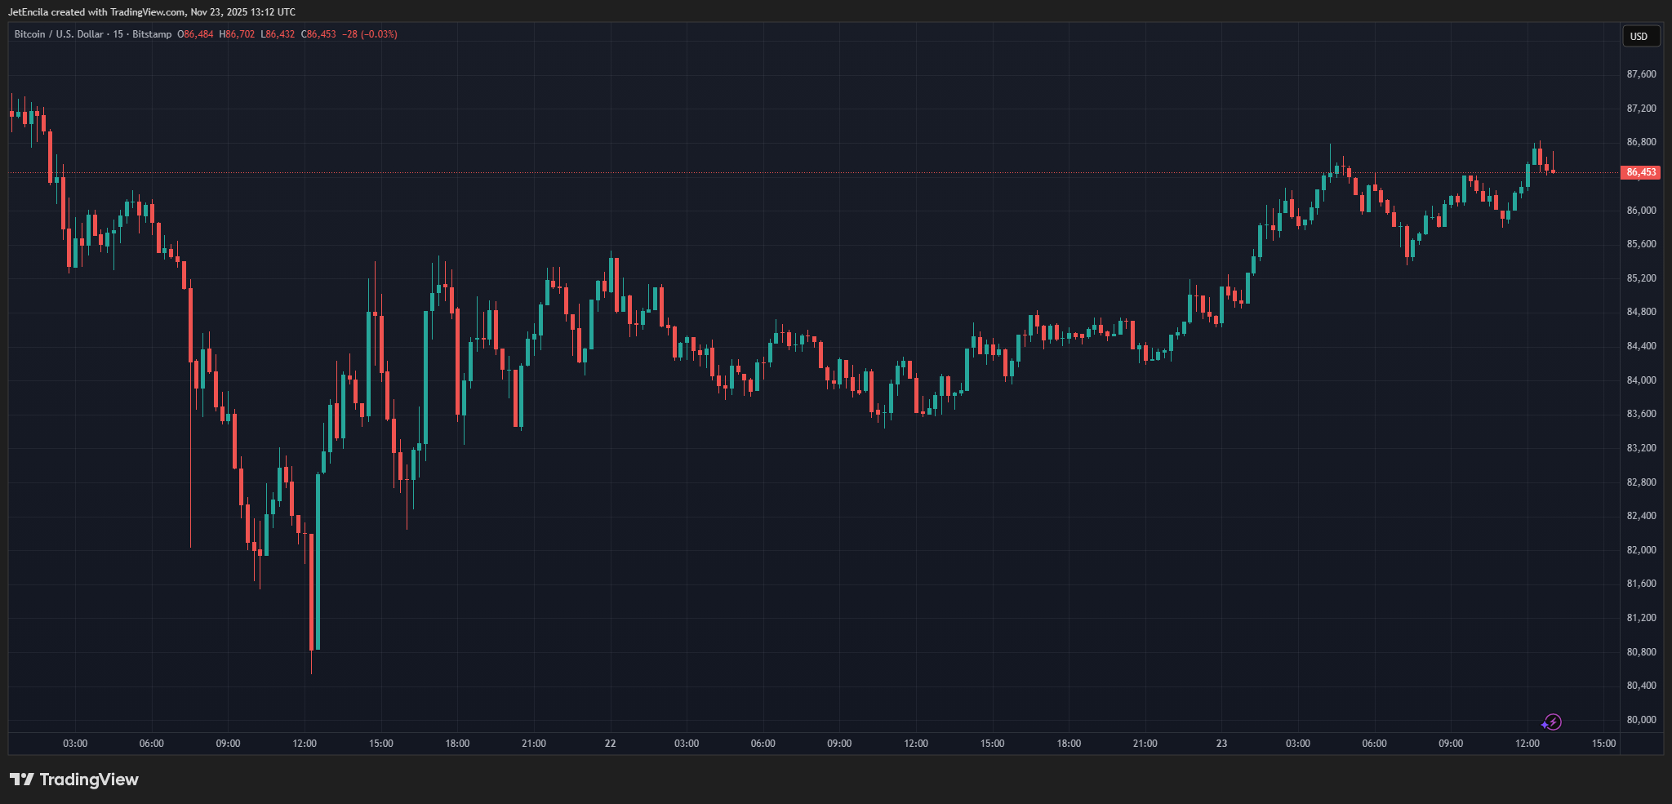
Task: Pick the 81,200 price axis label
Action: click(x=1641, y=618)
